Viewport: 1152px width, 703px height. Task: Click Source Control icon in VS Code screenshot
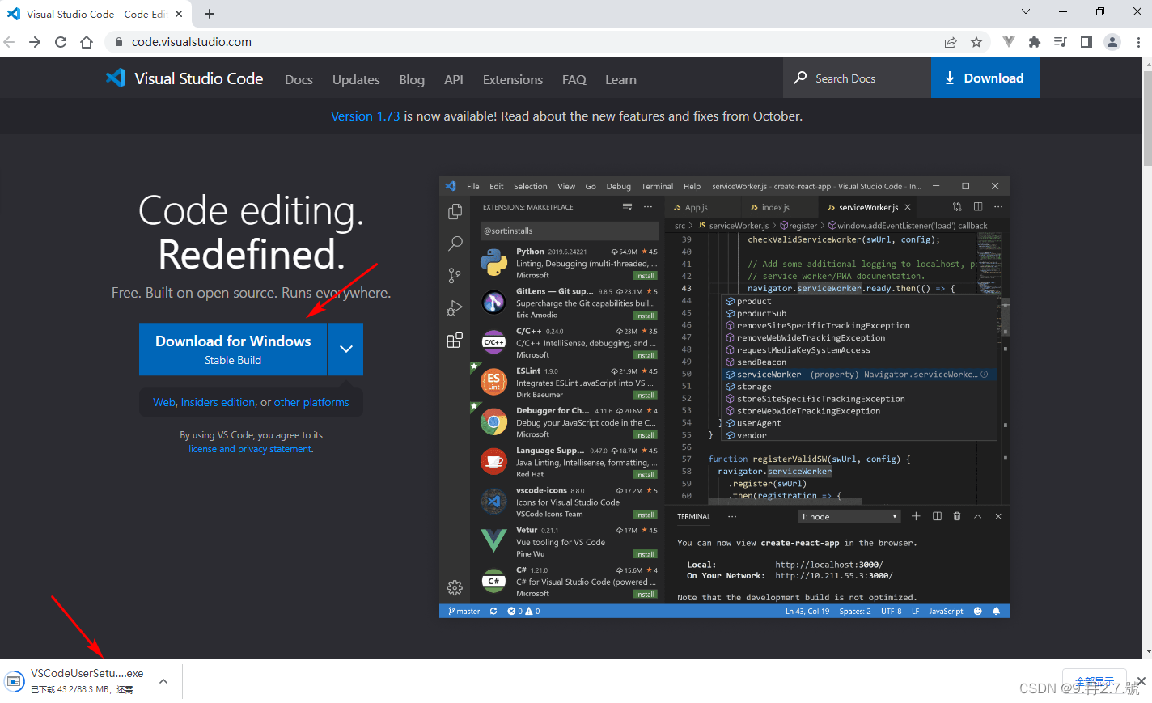[455, 275]
